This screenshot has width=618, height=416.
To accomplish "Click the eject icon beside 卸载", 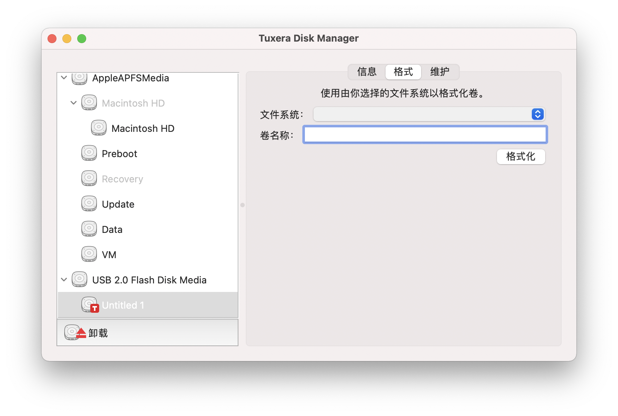I will (75, 333).
